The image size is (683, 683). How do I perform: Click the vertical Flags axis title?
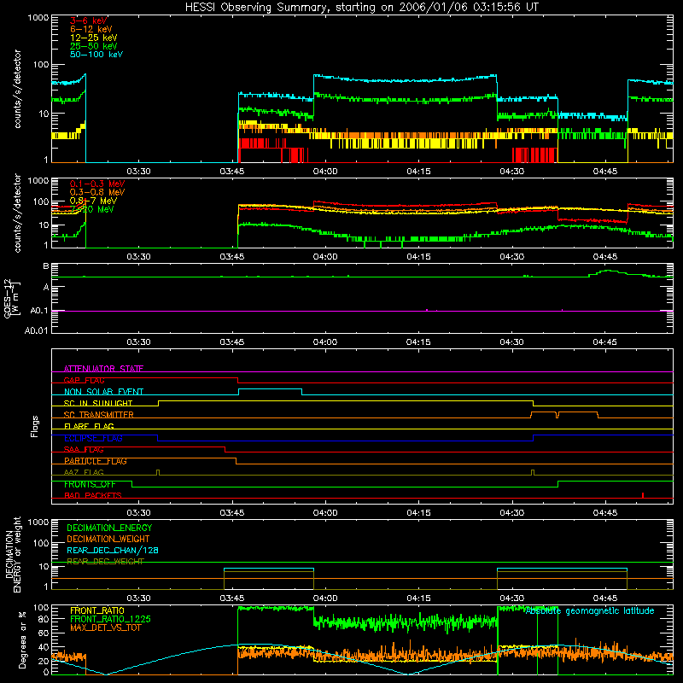pyautogui.click(x=35, y=426)
